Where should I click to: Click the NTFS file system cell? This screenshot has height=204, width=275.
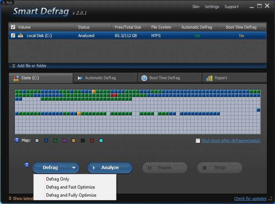pos(156,36)
